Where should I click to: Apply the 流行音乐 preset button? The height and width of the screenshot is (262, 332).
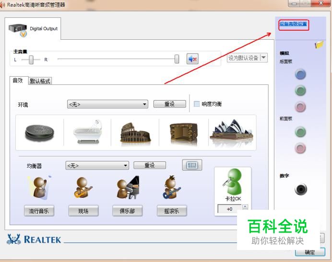[x=39, y=211]
